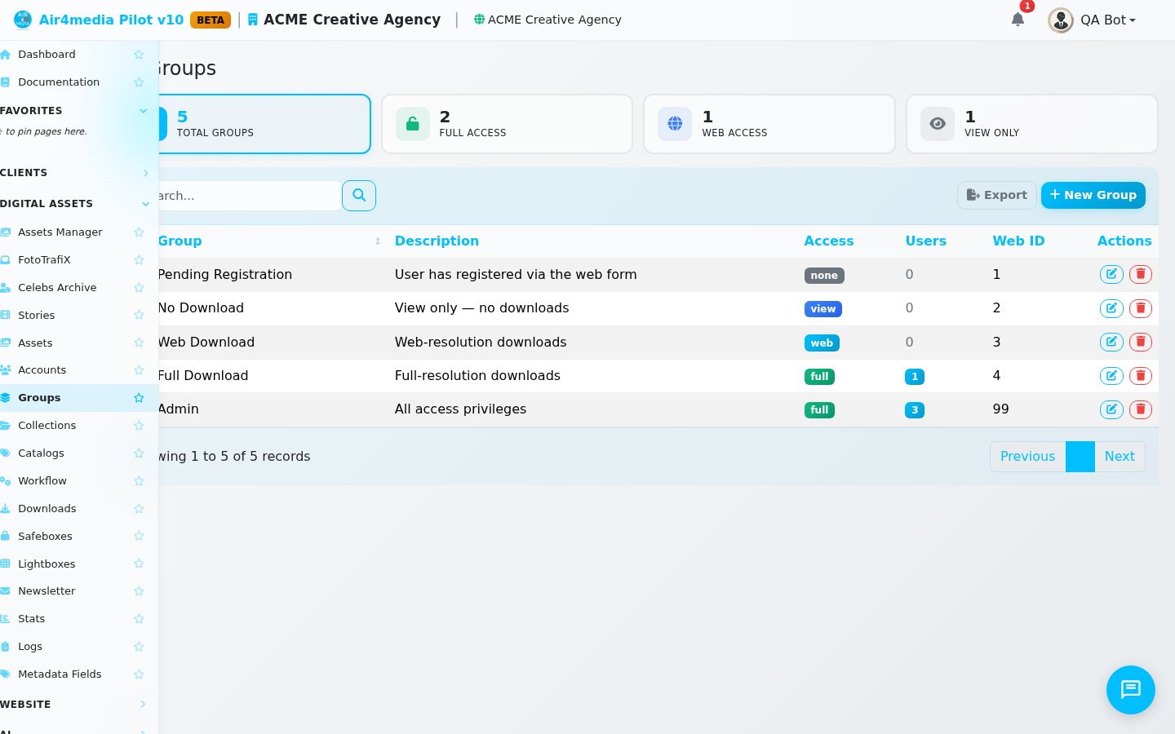This screenshot has height=734, width=1175.
Task: Open the QA Bot user dropdown
Action: [x=1108, y=20]
